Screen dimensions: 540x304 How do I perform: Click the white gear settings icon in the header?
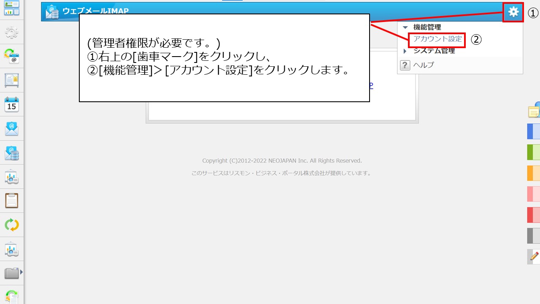(x=513, y=12)
